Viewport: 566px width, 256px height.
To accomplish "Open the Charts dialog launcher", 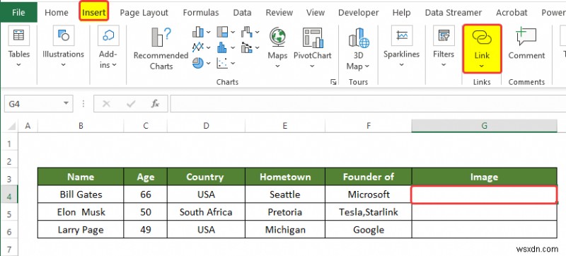I will (333, 82).
